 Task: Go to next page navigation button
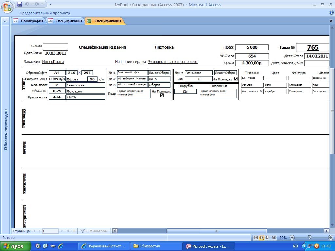pyautogui.click(x=62, y=231)
